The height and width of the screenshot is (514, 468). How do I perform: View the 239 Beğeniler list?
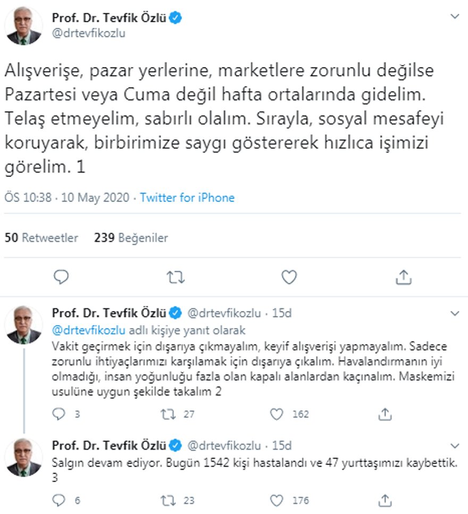click(131, 238)
